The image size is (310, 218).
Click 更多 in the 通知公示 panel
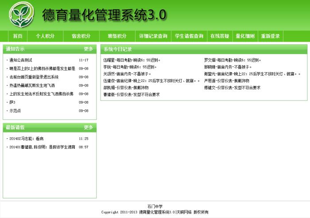coord(89,49)
